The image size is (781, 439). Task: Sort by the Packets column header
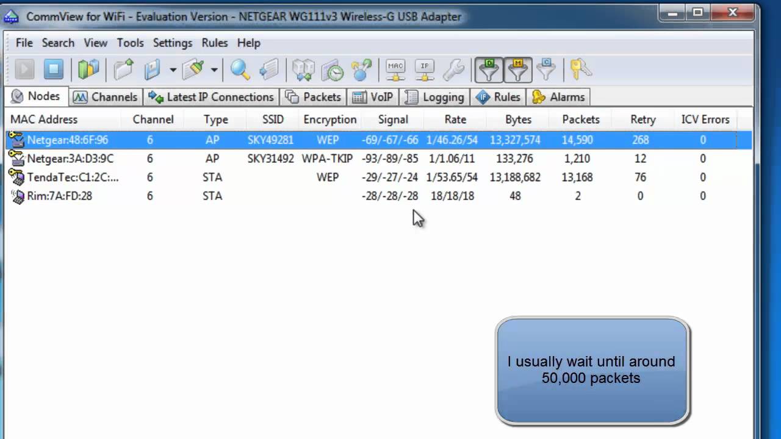point(581,120)
